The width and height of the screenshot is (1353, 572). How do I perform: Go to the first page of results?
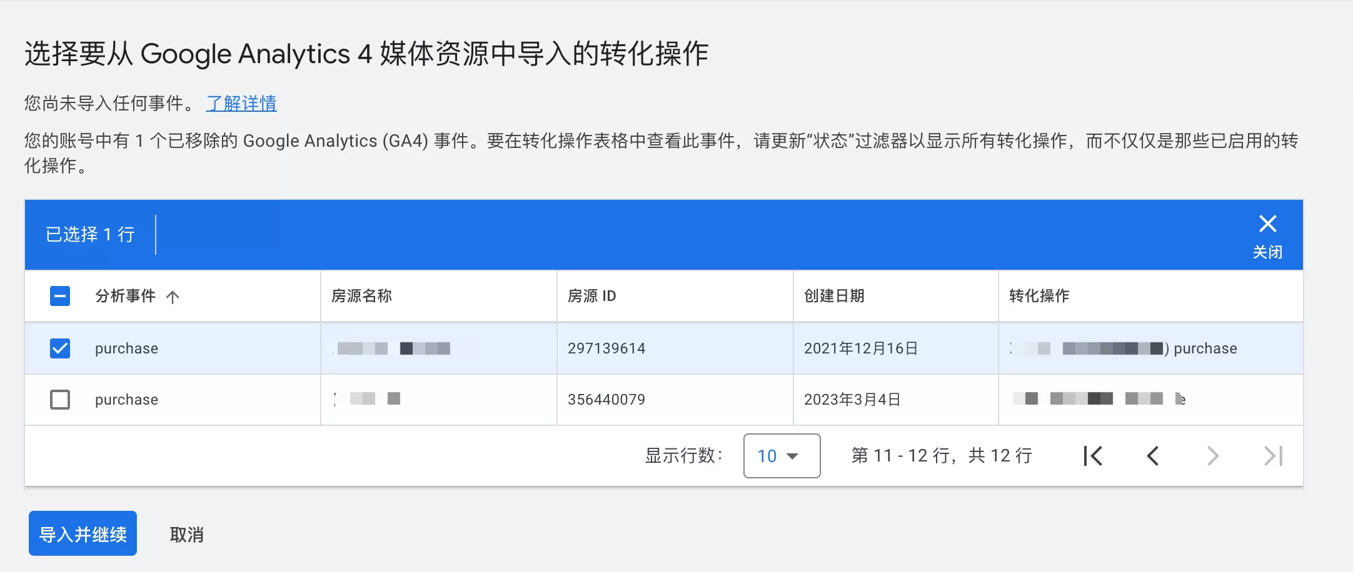pyautogui.click(x=1093, y=456)
